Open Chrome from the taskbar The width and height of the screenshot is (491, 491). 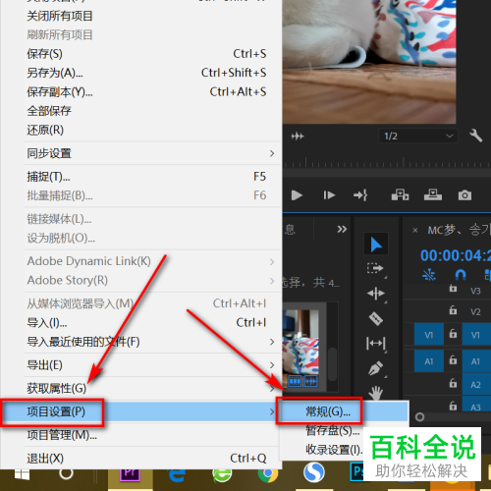pyautogui.click(x=268, y=475)
